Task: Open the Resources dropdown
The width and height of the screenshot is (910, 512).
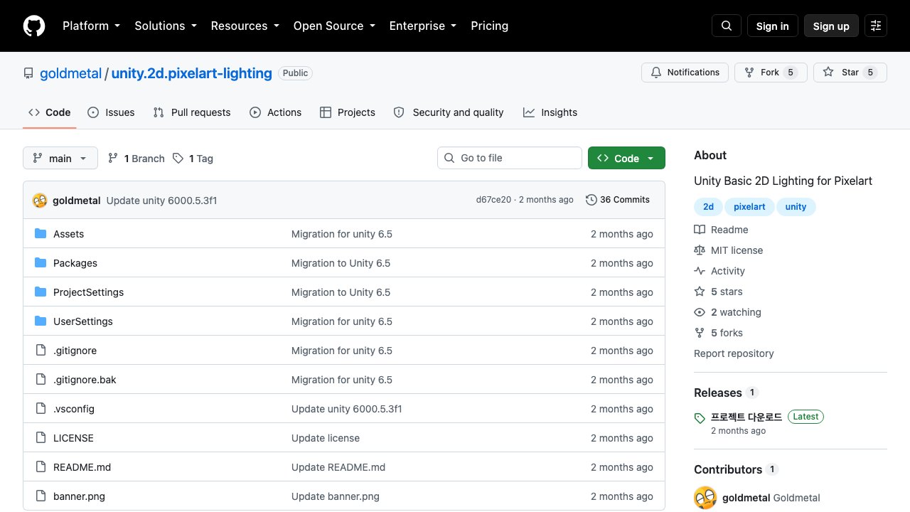Action: 245,26
